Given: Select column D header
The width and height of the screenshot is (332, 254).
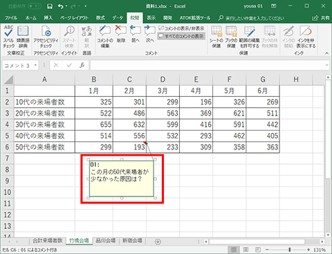Looking at the screenshot, I should [x=163, y=80].
